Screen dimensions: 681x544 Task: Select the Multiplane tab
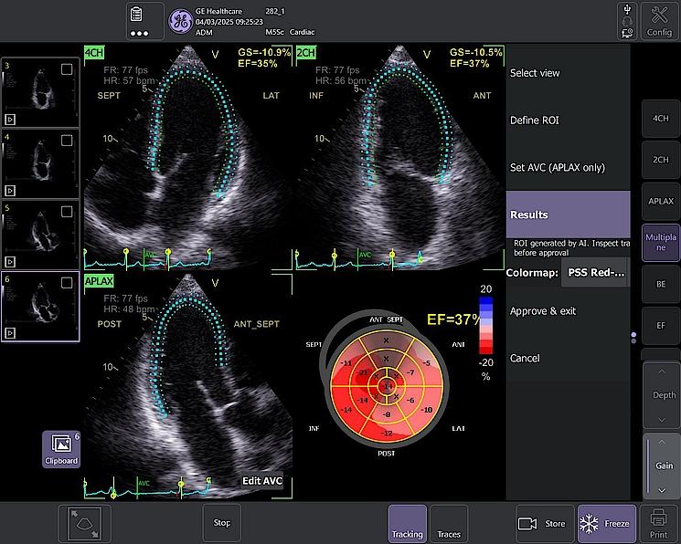661,243
